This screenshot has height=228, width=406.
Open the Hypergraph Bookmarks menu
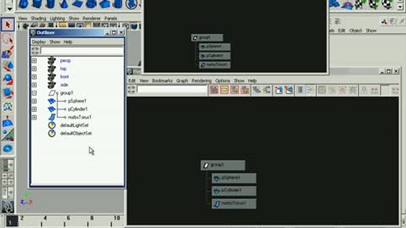pos(162,80)
